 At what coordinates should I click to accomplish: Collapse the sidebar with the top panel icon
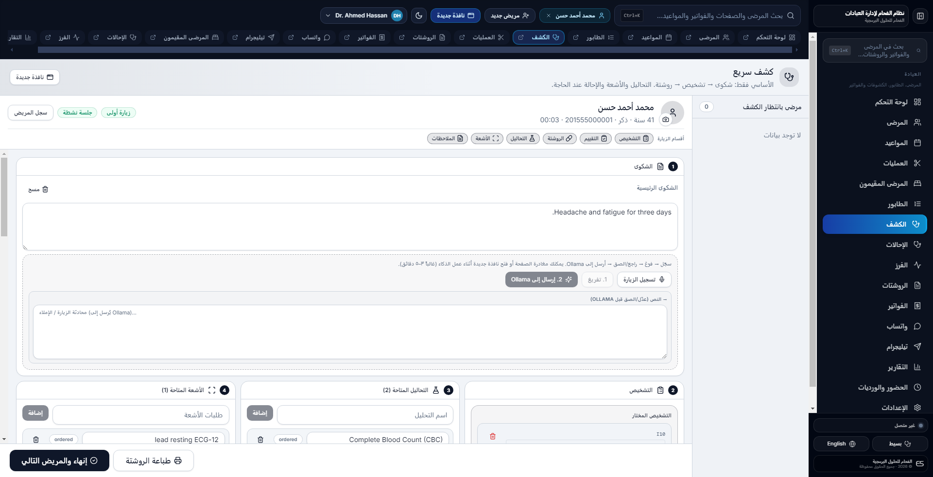920,16
